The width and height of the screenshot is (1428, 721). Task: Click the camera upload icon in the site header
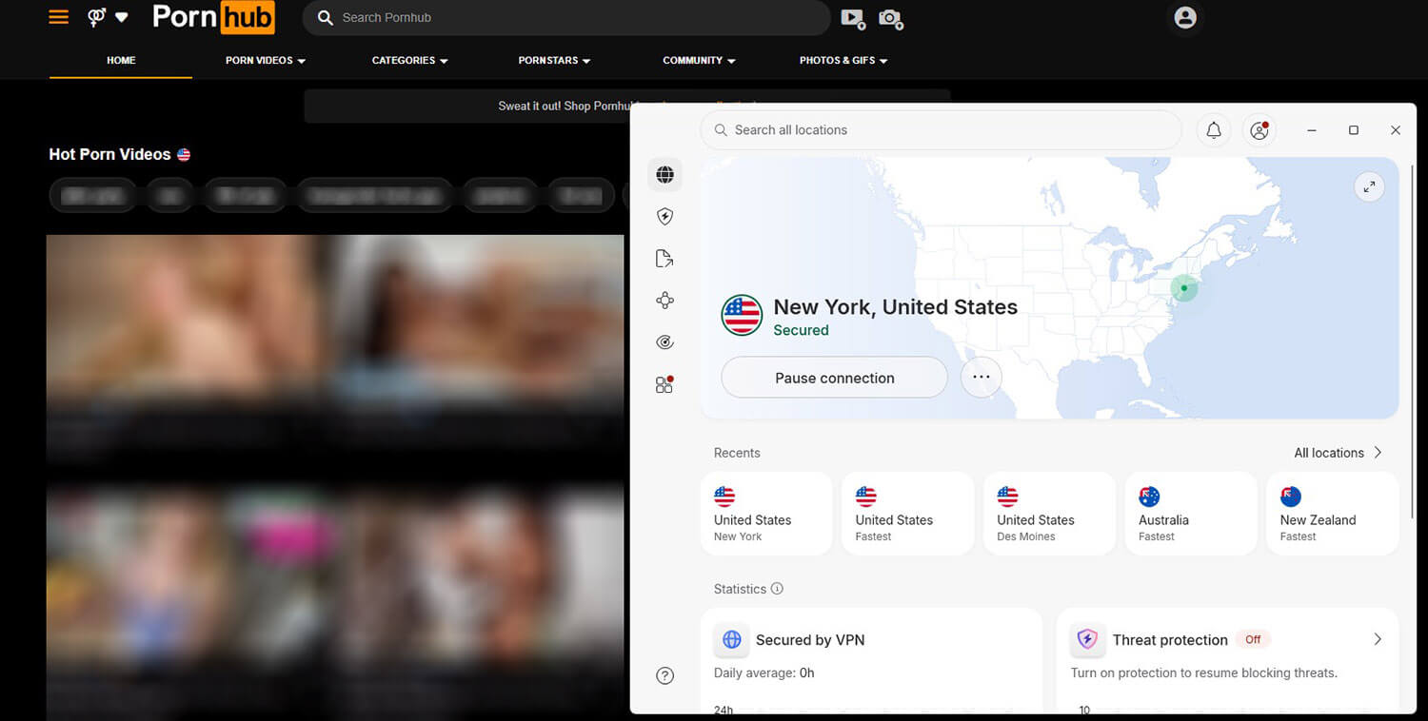click(x=890, y=18)
